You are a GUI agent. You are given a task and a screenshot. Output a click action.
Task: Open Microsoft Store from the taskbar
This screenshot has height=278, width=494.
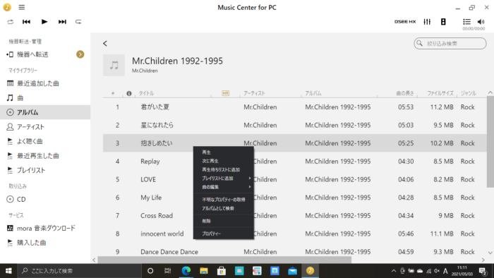pos(222,271)
